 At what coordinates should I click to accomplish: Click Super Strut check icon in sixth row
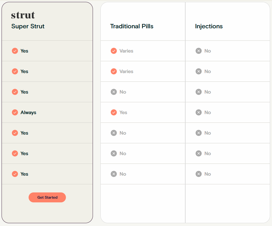tap(15, 153)
